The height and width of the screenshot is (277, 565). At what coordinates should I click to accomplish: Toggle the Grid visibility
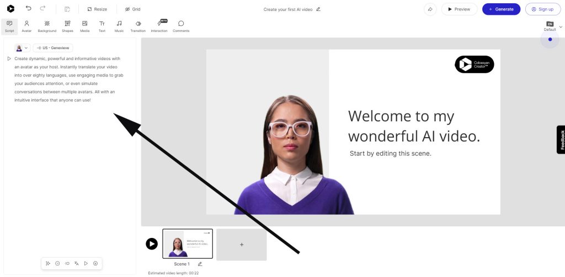(132, 9)
